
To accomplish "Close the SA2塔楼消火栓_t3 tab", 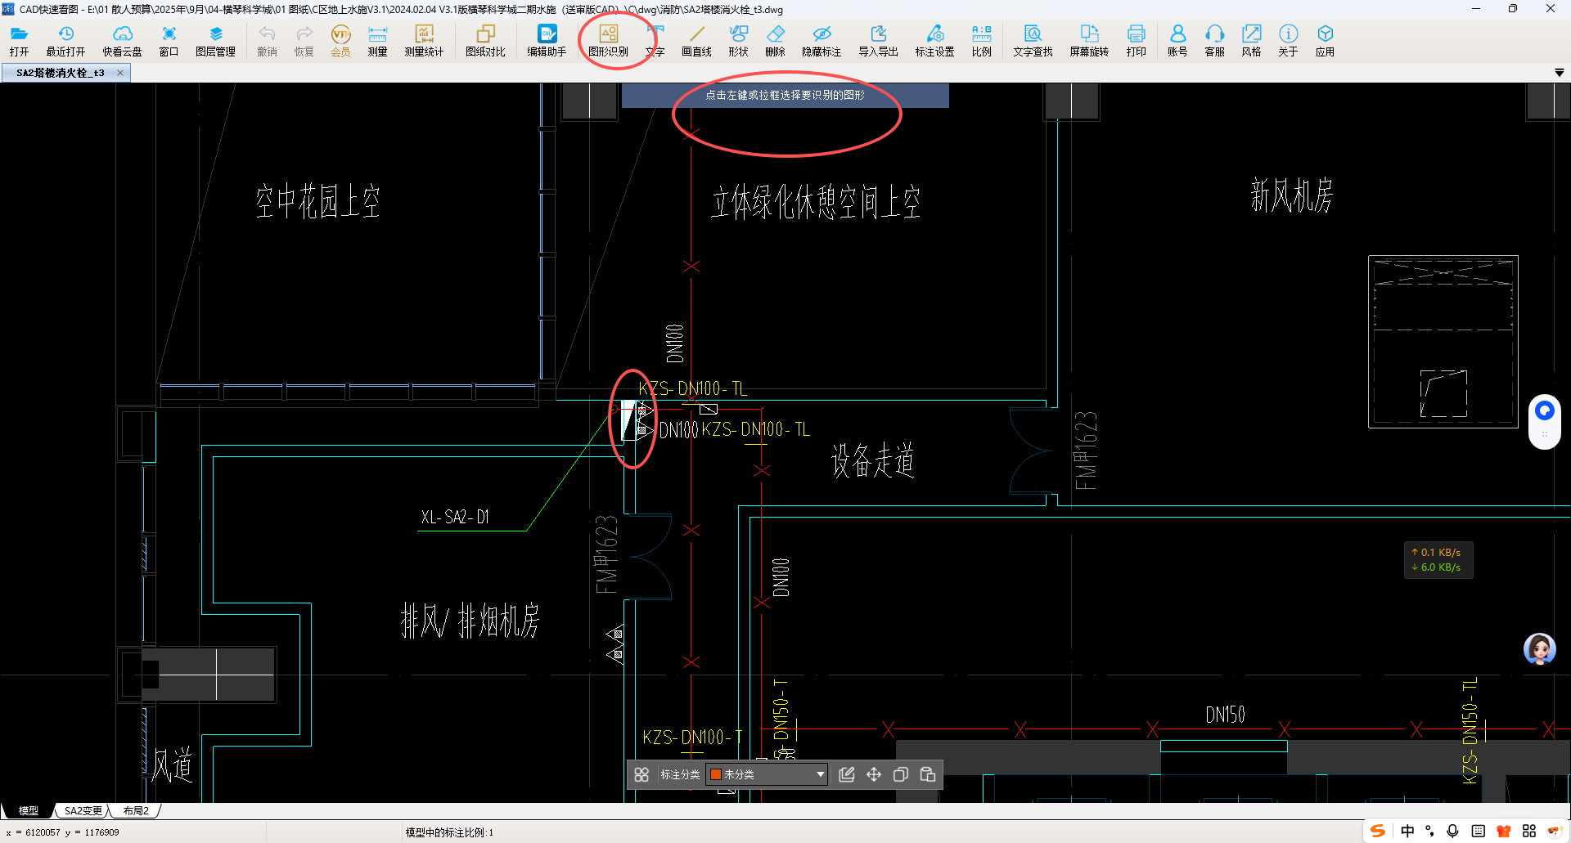I will (x=120, y=73).
